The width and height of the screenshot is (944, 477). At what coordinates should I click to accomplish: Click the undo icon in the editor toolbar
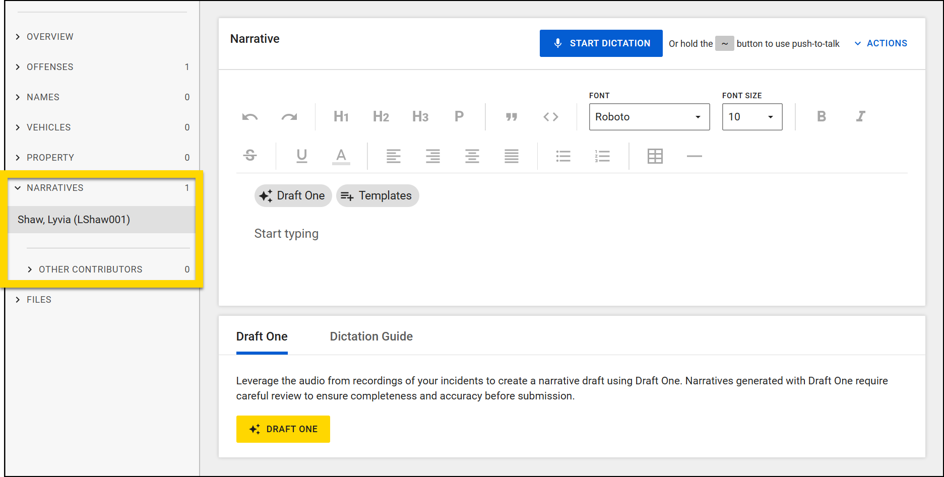(x=249, y=116)
